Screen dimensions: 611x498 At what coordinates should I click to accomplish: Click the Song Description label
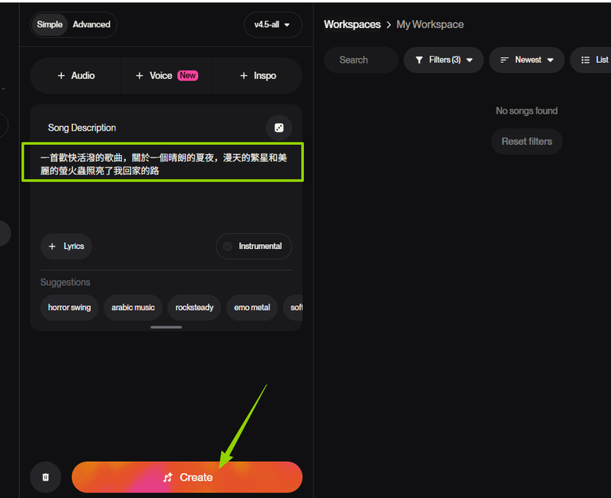[x=81, y=128]
